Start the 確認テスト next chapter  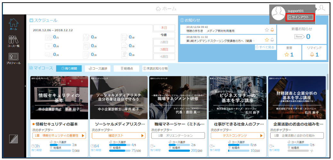click(x=119, y=135)
